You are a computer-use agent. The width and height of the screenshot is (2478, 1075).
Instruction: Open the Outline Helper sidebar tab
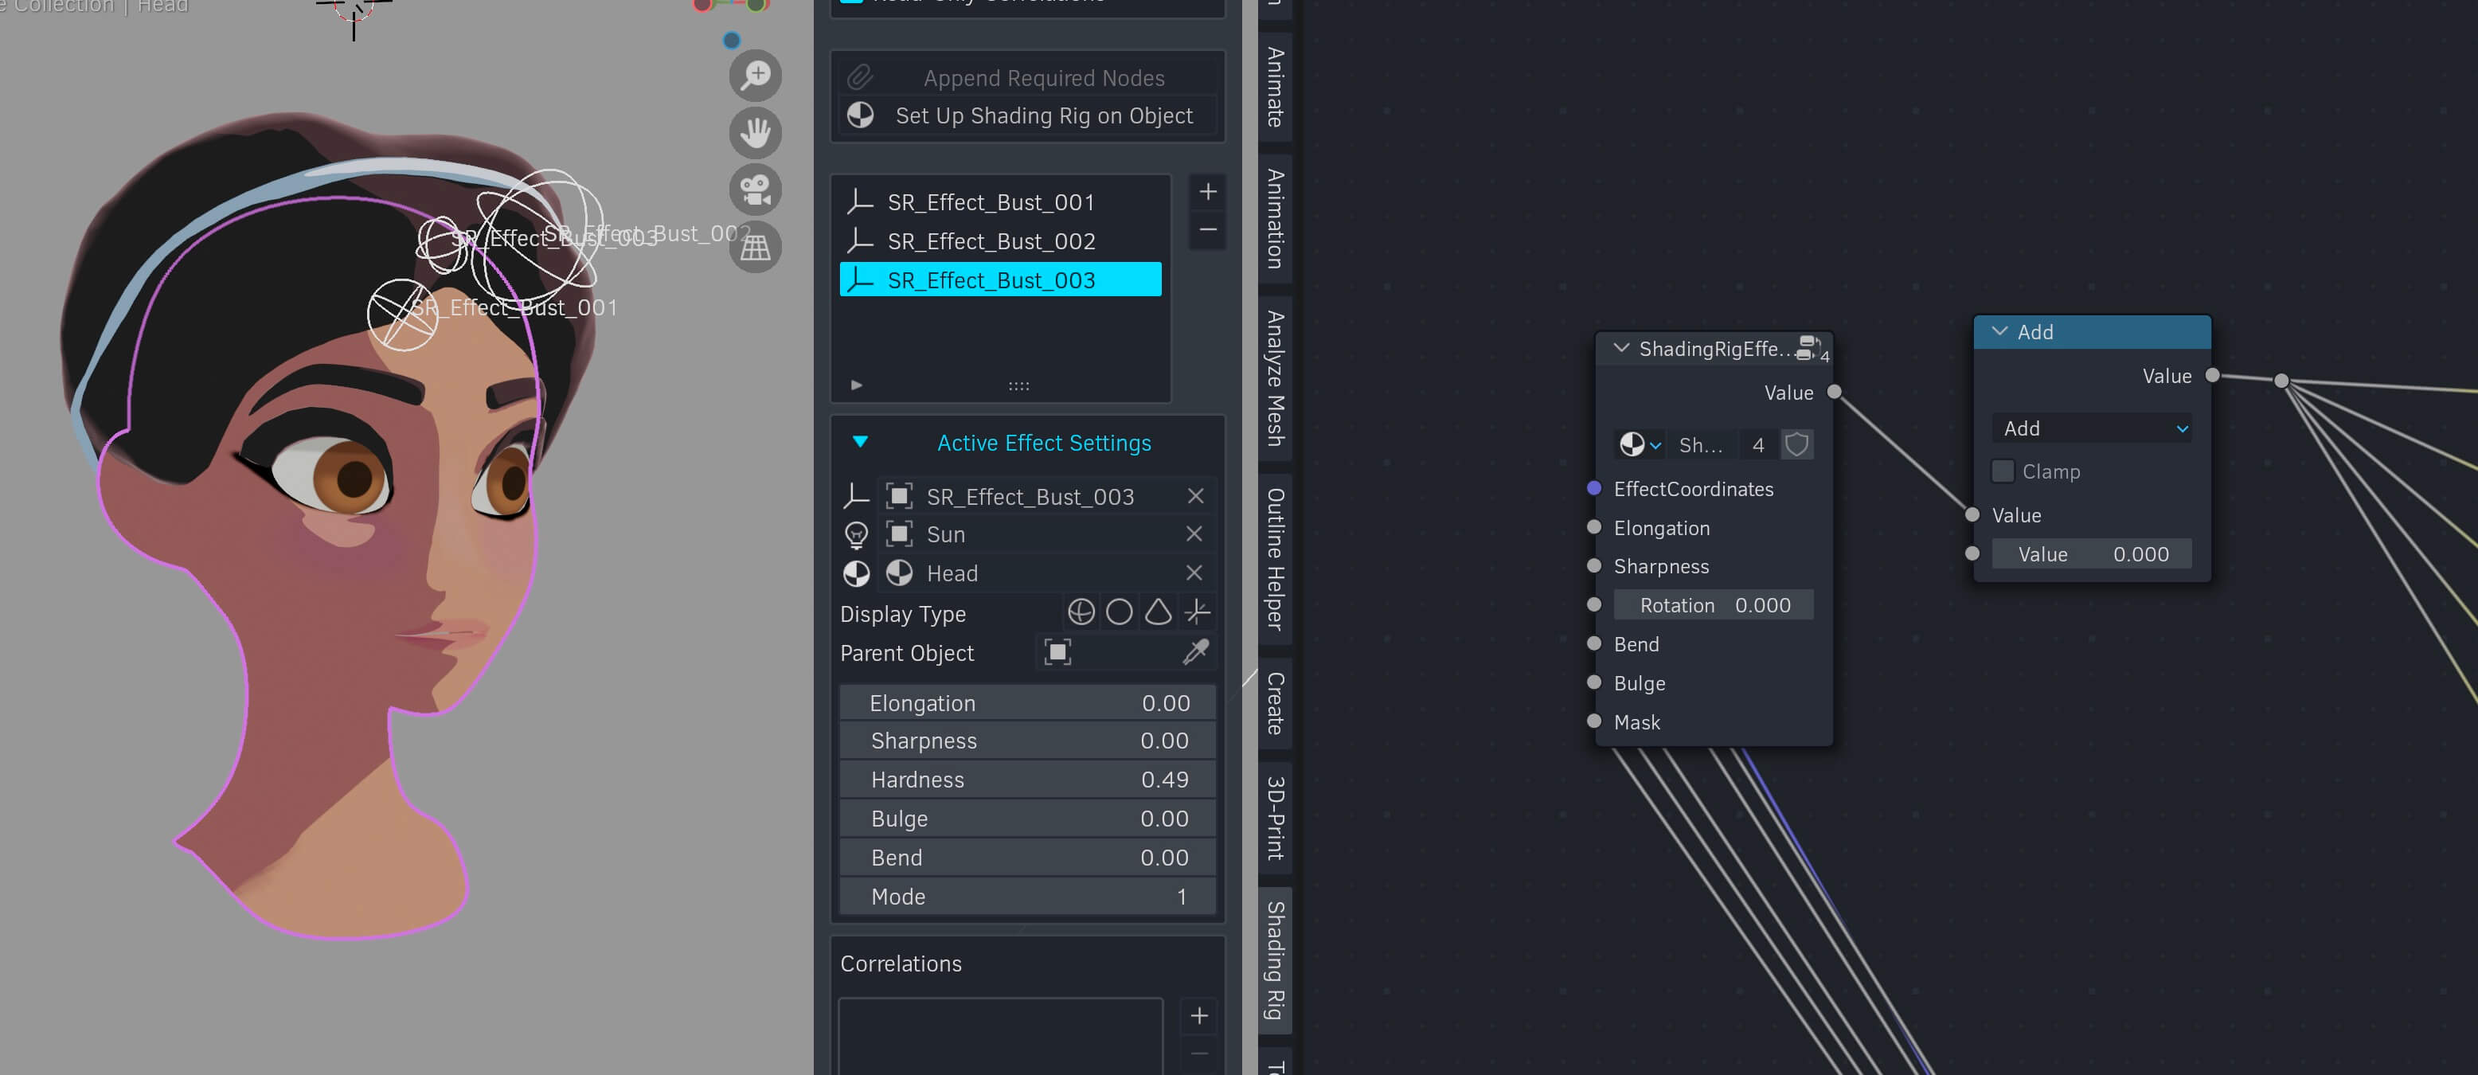point(1275,558)
